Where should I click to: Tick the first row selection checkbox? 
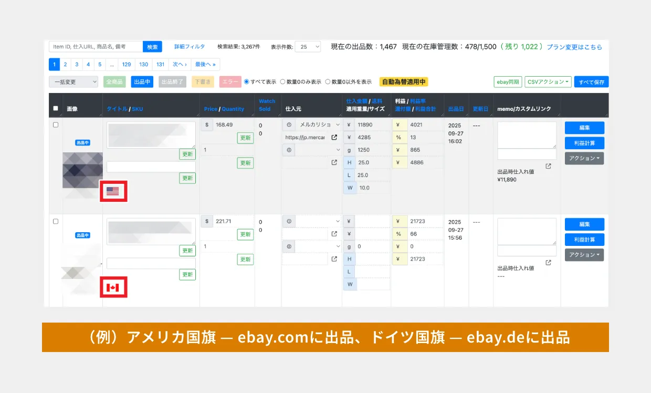click(x=56, y=125)
